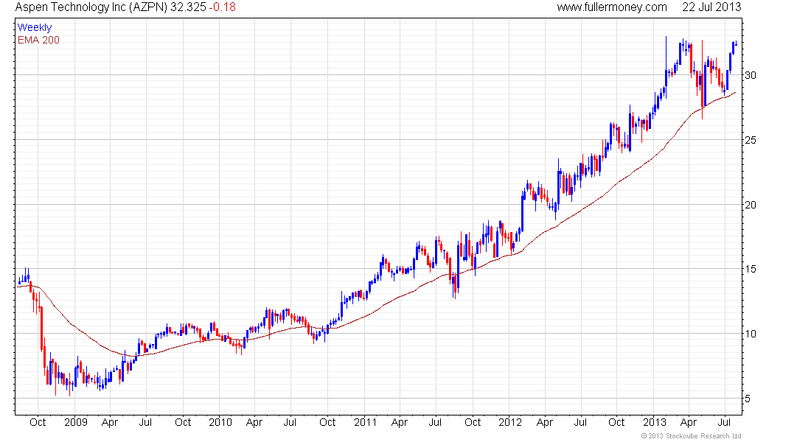Select the EMA 200 legend label
Image resolution: width=811 pixels, height=442 pixels.
38,41
